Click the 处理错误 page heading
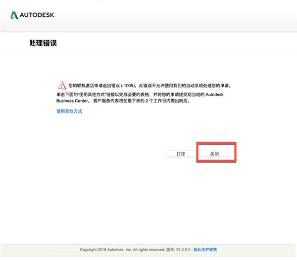This screenshot has width=297, height=260. point(43,43)
